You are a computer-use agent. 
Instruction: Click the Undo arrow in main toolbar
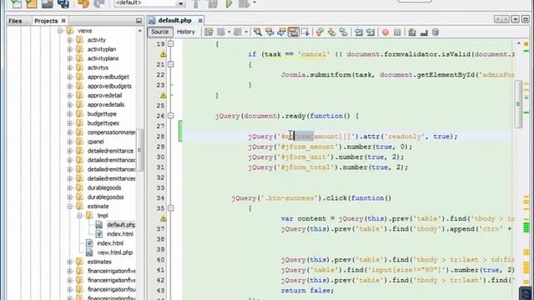[x=83, y=3]
